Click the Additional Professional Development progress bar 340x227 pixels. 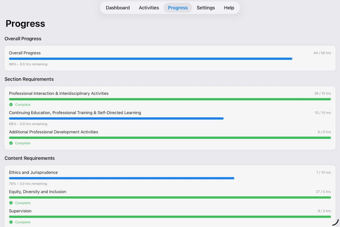coord(170,138)
